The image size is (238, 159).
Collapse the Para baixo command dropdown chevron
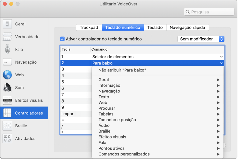point(221,63)
